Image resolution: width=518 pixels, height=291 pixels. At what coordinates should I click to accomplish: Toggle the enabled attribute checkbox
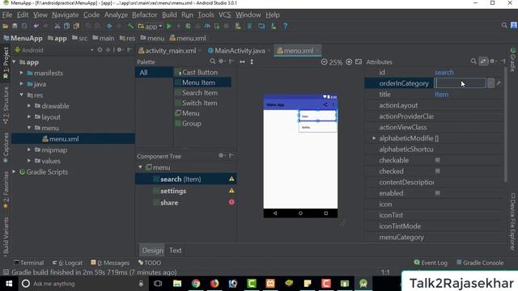(x=437, y=193)
